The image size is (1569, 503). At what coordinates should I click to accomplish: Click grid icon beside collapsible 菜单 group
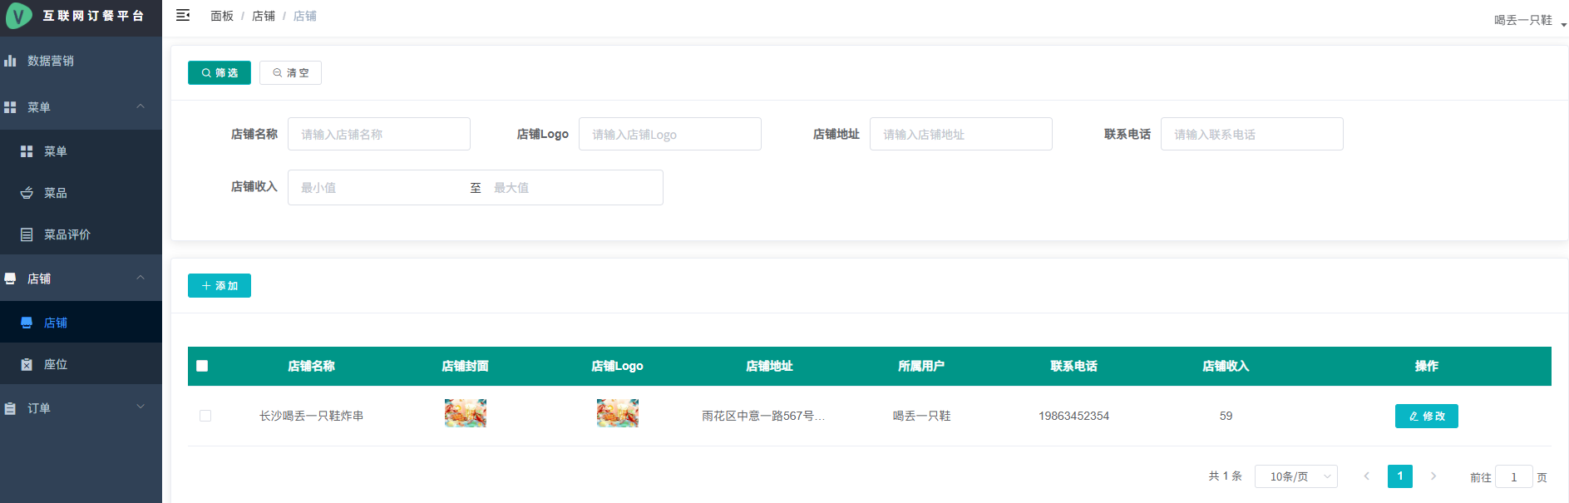coord(10,107)
